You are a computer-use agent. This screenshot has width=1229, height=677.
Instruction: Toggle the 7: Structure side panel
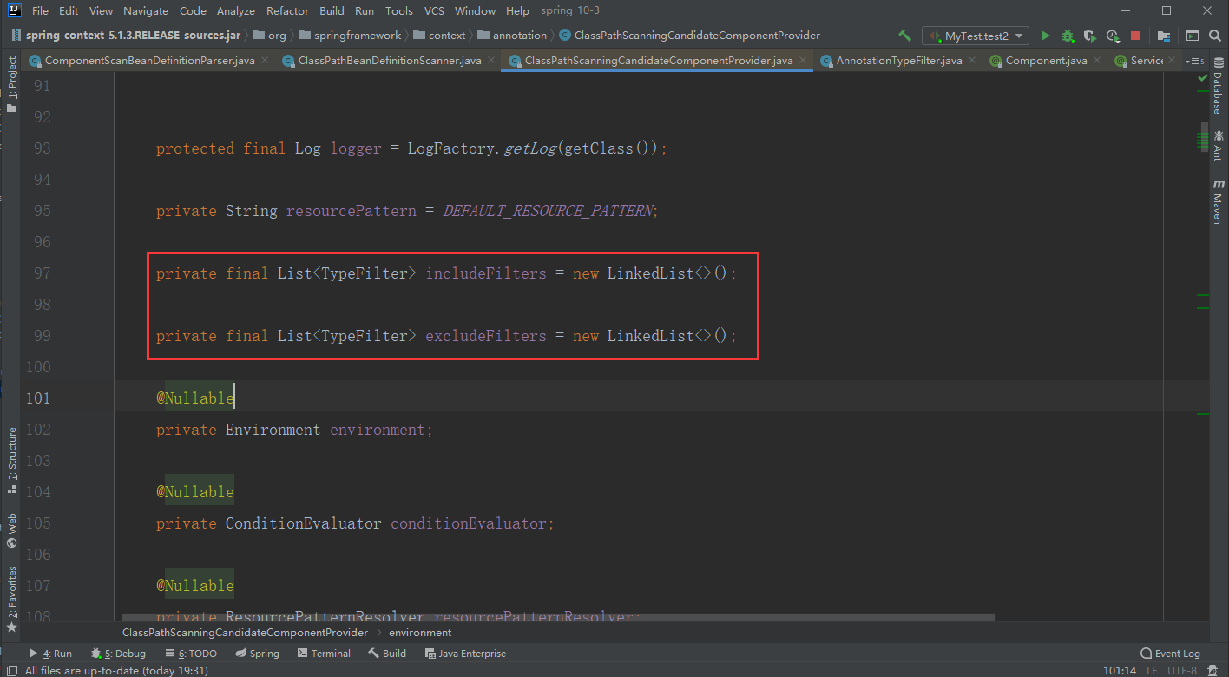pos(12,460)
